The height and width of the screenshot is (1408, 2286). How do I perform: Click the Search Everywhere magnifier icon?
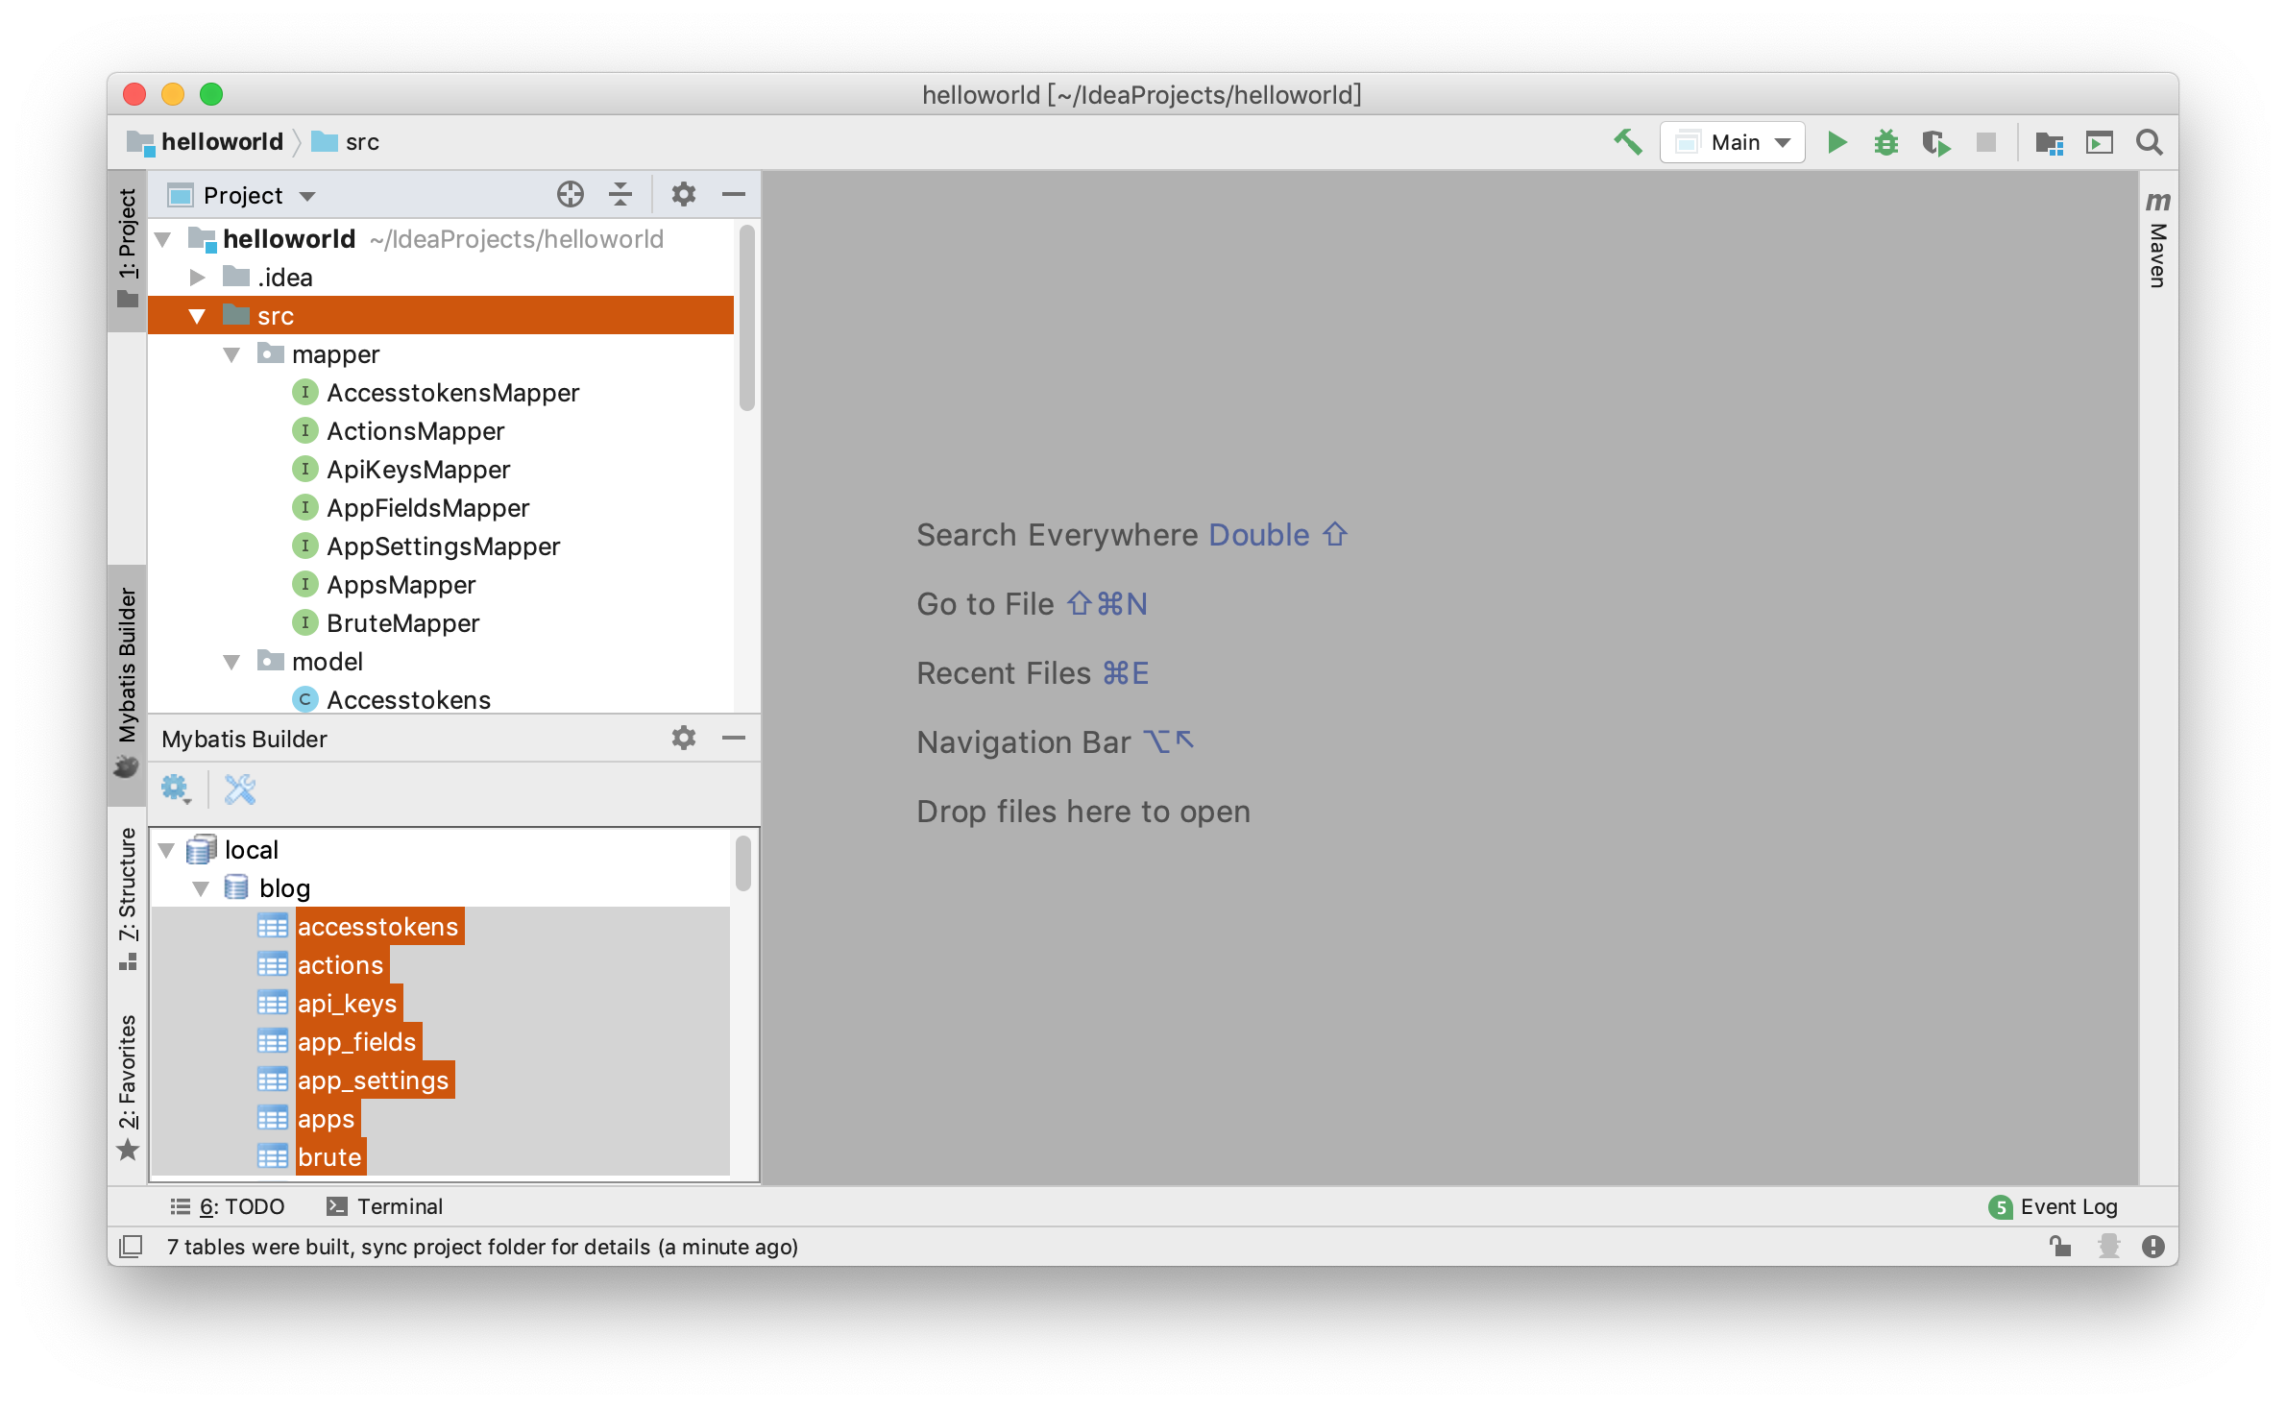tap(2149, 143)
